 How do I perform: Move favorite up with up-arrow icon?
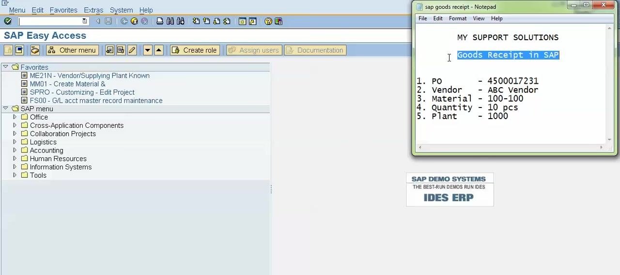coord(158,50)
